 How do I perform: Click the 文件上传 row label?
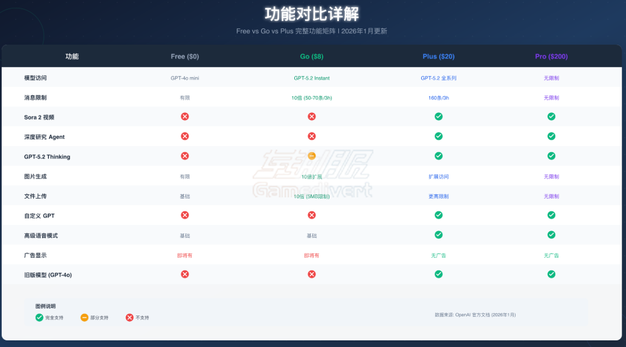coord(36,196)
